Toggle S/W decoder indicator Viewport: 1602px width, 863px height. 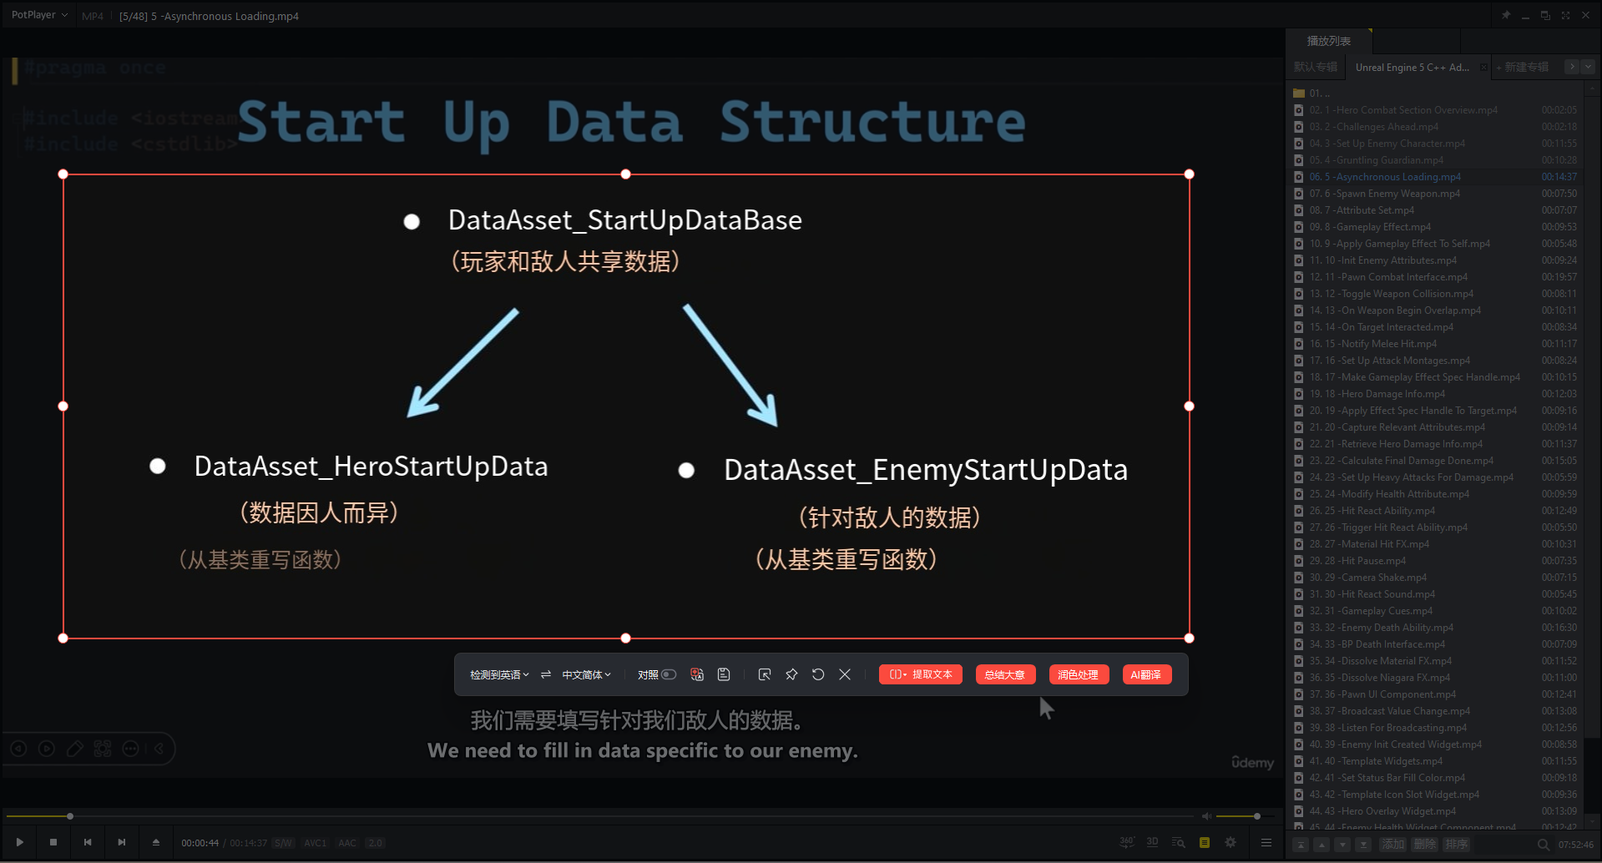[x=284, y=843]
